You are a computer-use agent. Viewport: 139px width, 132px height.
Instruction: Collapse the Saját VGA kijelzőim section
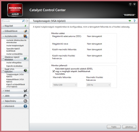(x=15, y=70)
